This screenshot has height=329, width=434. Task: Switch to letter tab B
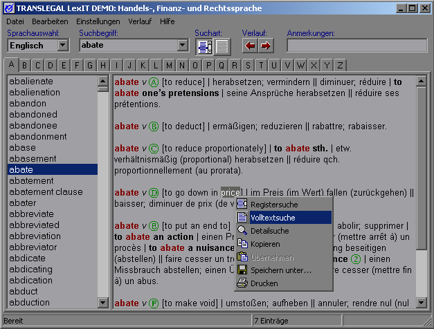pos(24,66)
